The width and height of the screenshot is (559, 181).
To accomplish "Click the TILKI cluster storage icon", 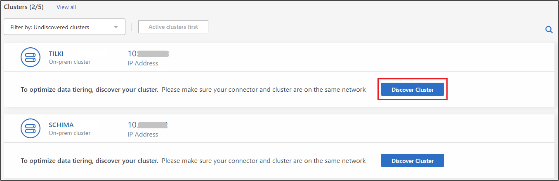I will pos(31,58).
